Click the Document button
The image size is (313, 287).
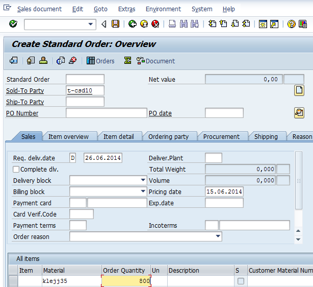coord(155,61)
